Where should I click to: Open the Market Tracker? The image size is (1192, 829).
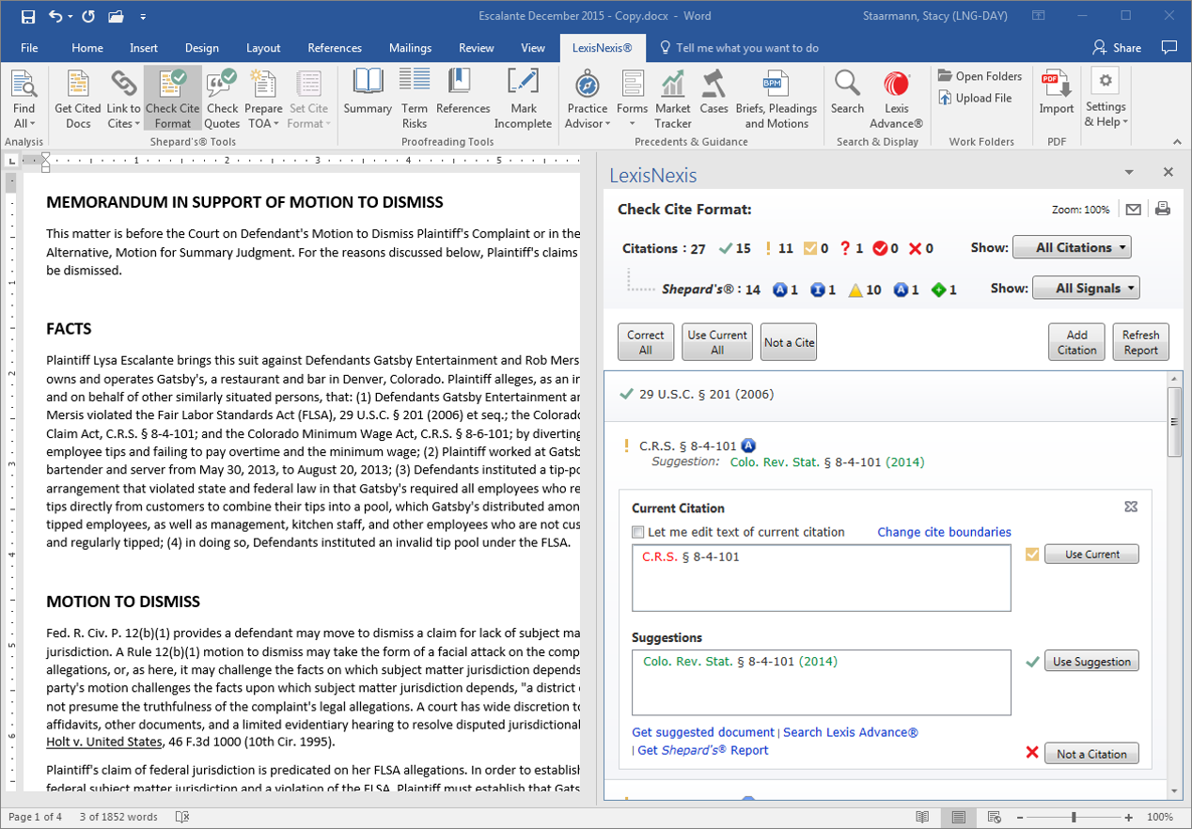[x=673, y=100]
